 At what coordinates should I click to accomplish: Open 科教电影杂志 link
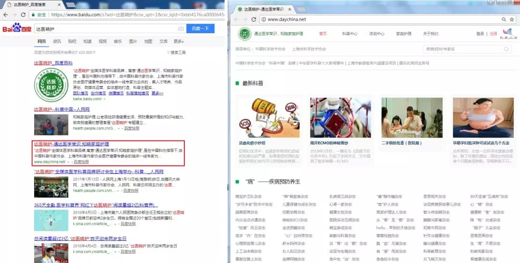pyautogui.click(x=481, y=251)
